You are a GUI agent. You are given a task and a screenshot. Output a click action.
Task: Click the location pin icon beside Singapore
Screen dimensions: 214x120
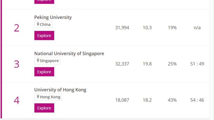[x=38, y=61]
